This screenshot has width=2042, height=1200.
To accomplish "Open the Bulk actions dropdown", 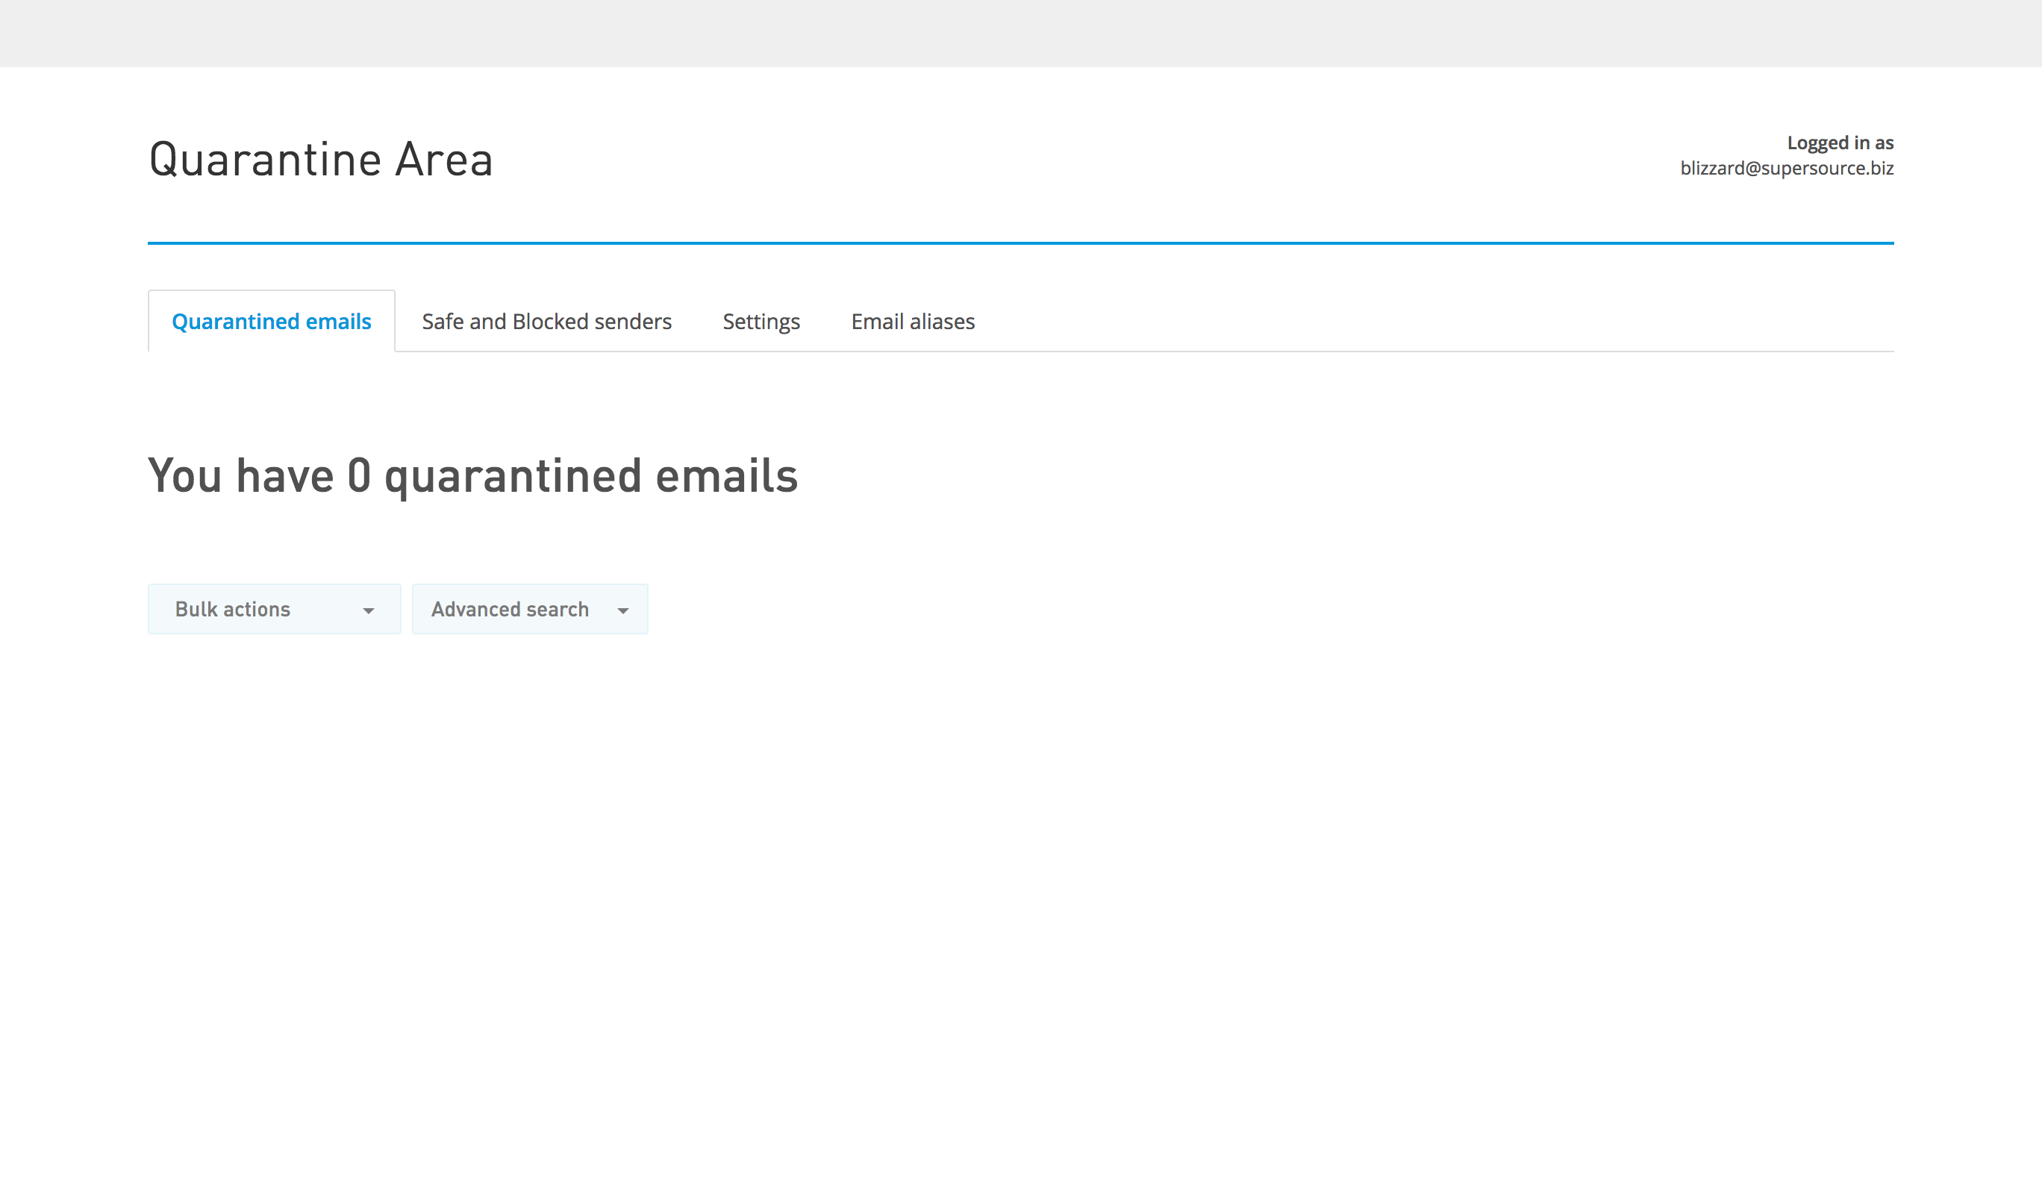I will tap(274, 609).
